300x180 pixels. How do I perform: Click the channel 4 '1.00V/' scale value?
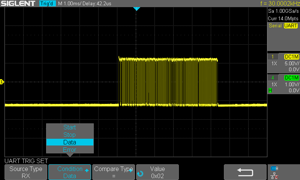tap(292, 84)
